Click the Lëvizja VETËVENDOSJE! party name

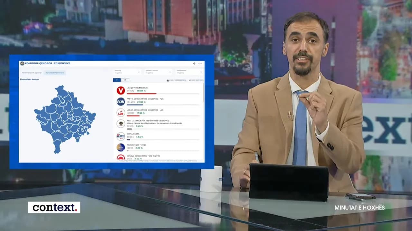(x=137, y=88)
